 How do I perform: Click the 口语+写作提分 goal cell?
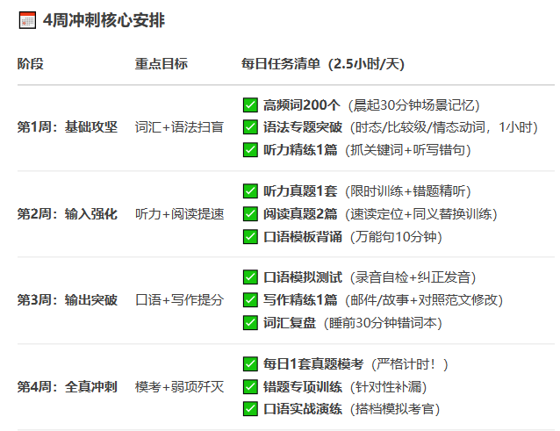tap(180, 300)
